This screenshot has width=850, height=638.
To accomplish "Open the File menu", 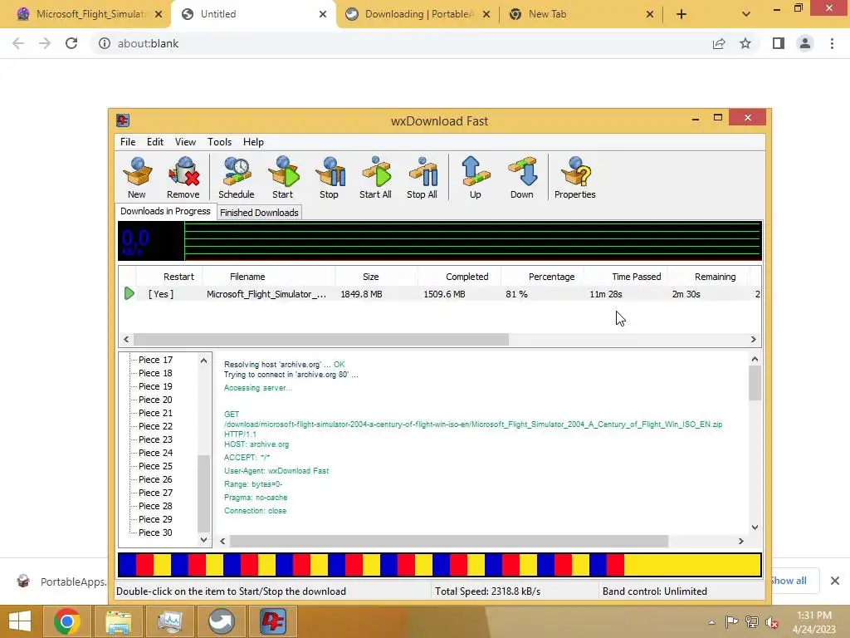I will [x=128, y=141].
